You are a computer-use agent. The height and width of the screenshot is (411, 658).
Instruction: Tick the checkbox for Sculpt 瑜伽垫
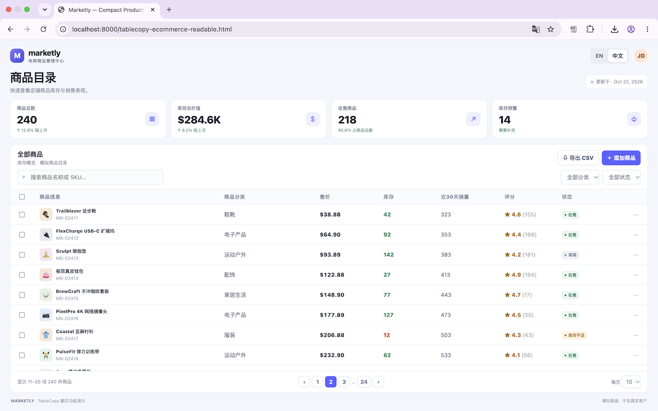click(22, 255)
